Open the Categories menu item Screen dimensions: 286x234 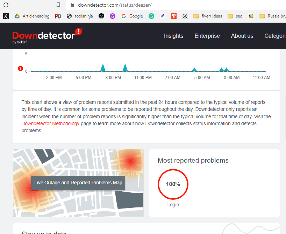pyautogui.click(x=275, y=36)
